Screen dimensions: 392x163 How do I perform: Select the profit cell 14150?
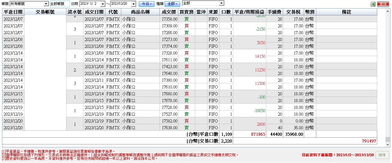pyautogui.click(x=249, y=56)
